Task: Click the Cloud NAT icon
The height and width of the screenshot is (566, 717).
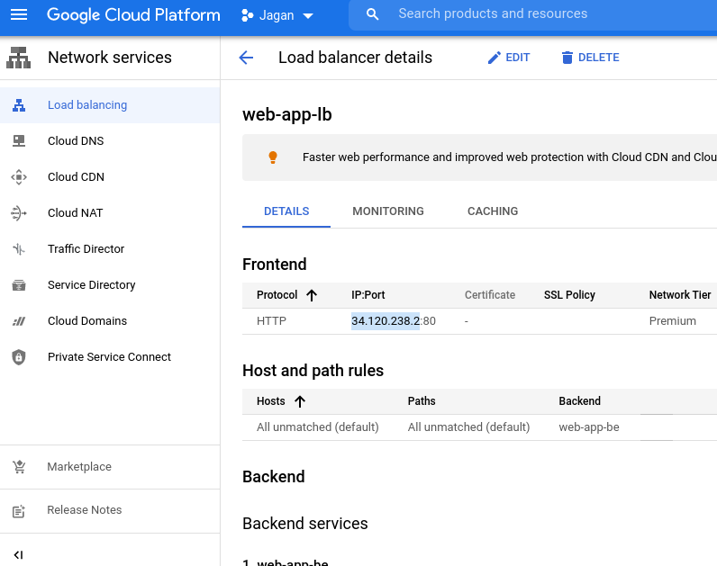Action: (x=19, y=213)
